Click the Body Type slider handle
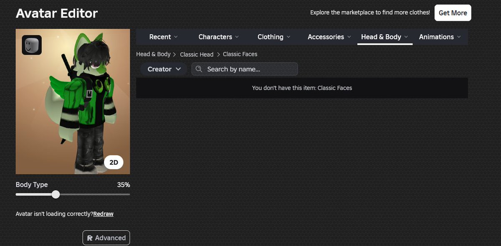 (56, 194)
